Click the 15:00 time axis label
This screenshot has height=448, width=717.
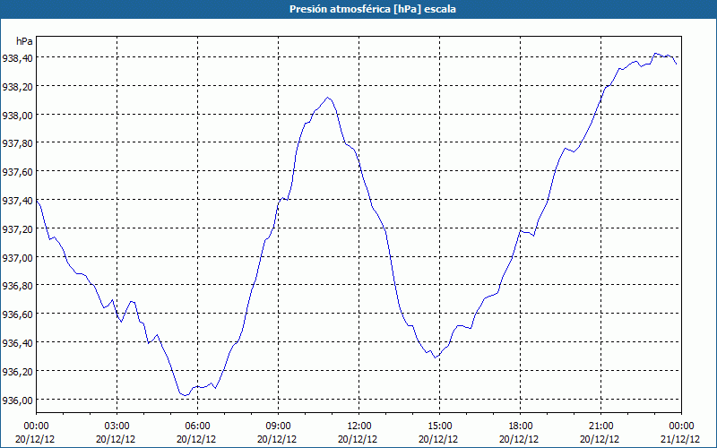coord(439,426)
